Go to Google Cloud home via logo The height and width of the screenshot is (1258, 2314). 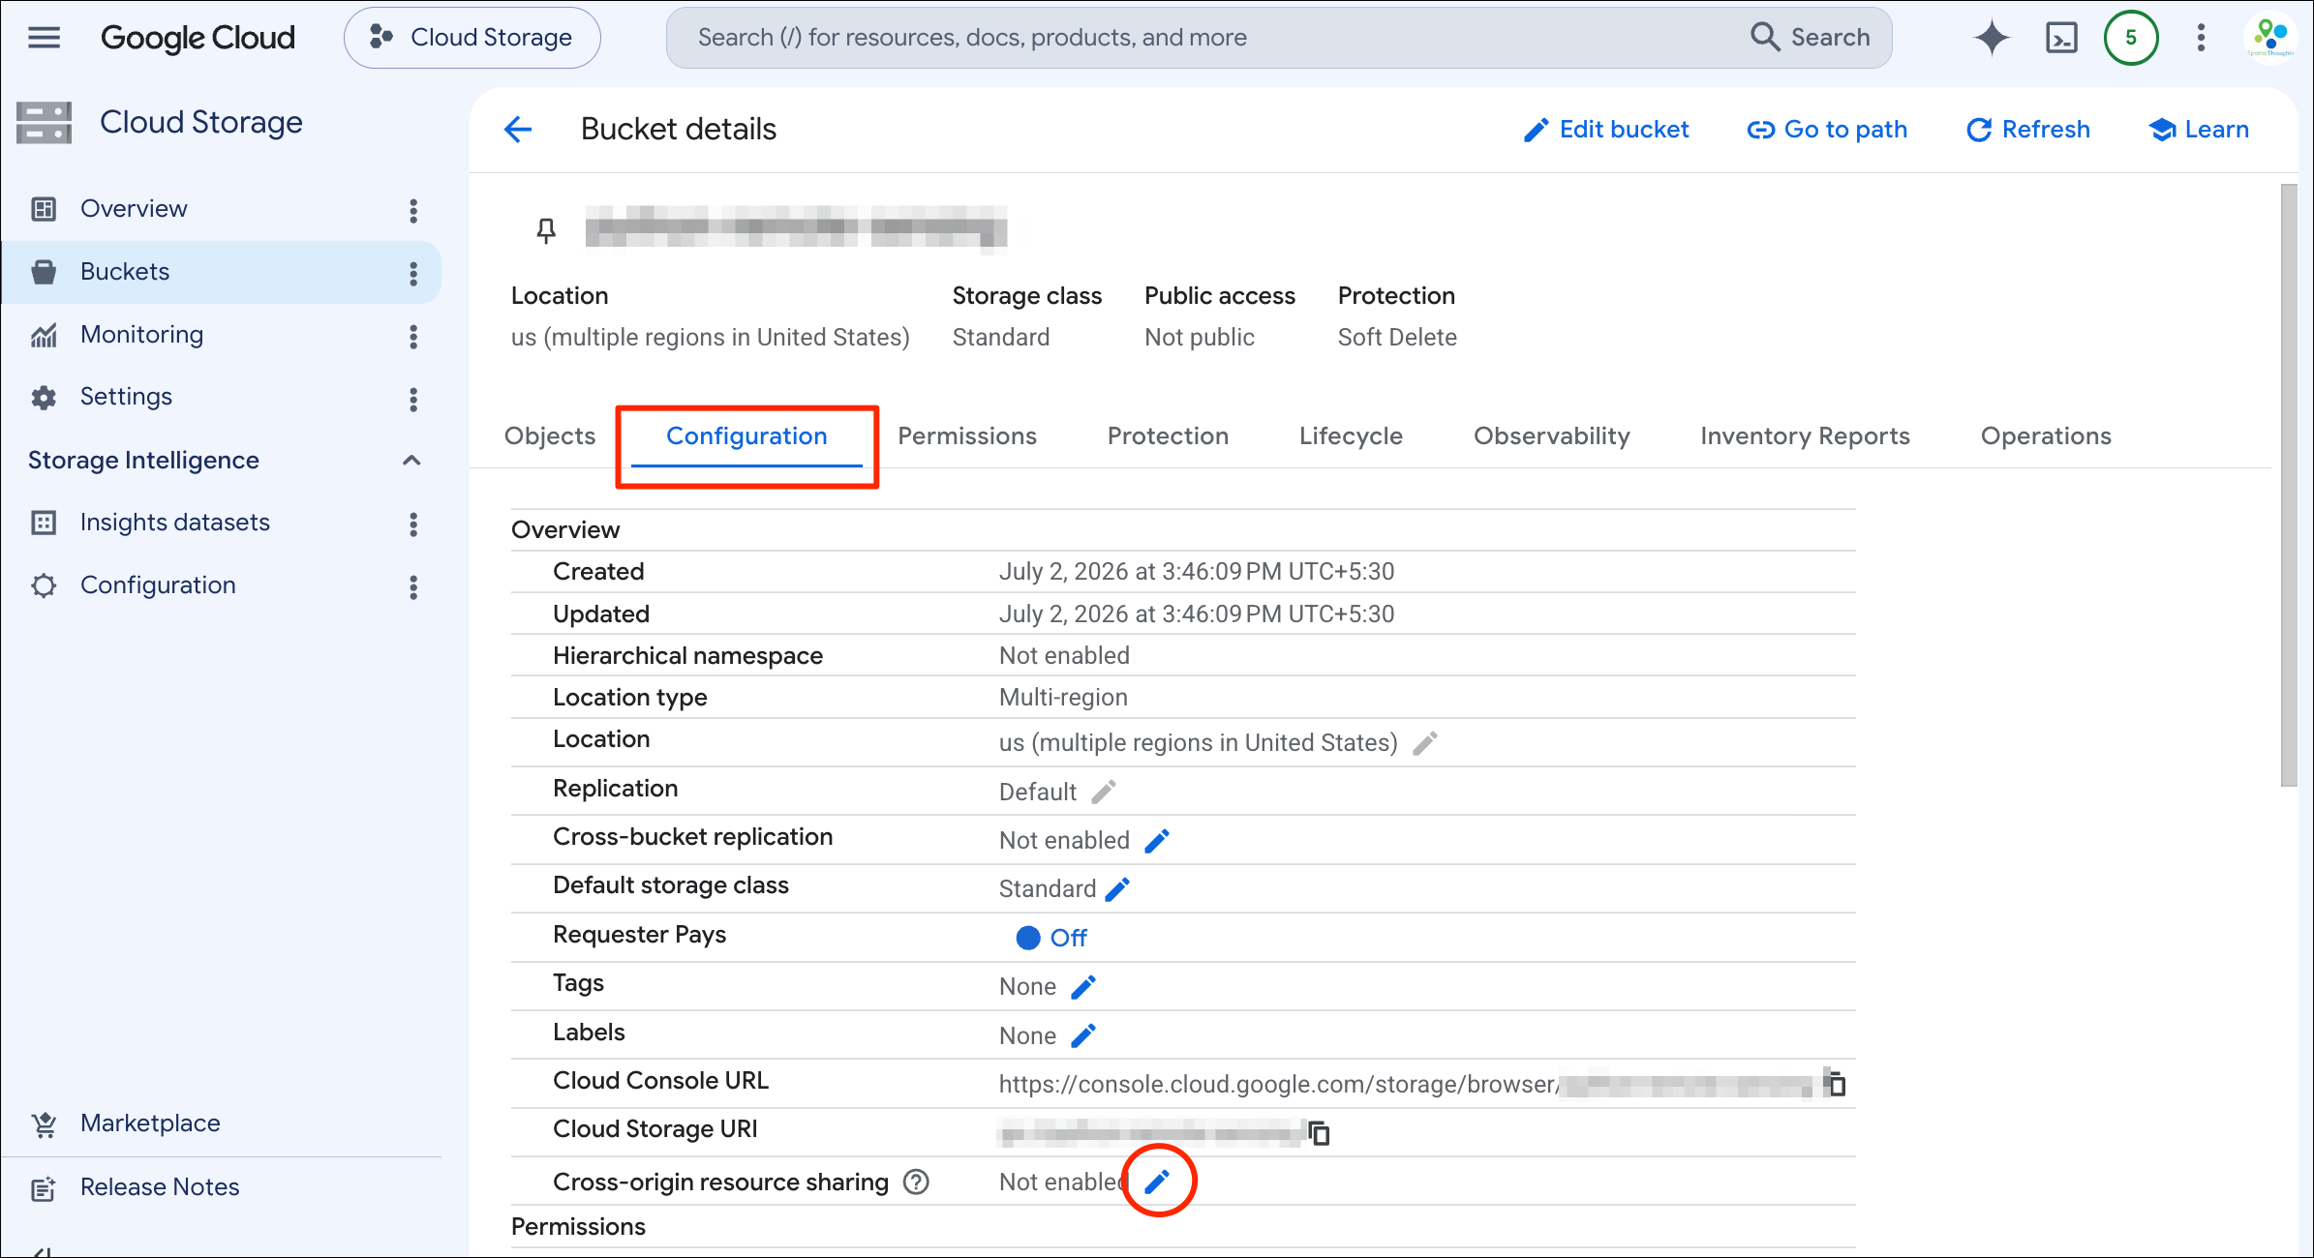coord(198,38)
